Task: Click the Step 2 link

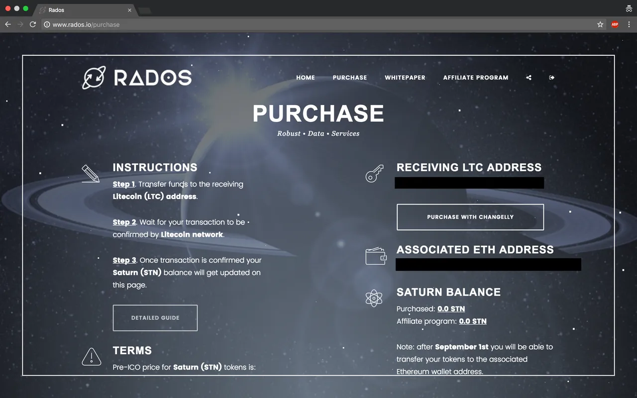Action: 124,222
